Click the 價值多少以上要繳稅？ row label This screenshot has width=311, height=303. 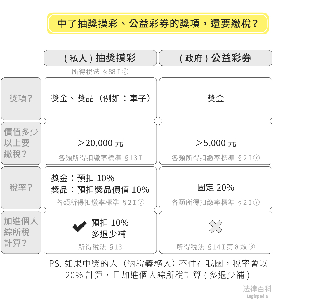coord(21,143)
